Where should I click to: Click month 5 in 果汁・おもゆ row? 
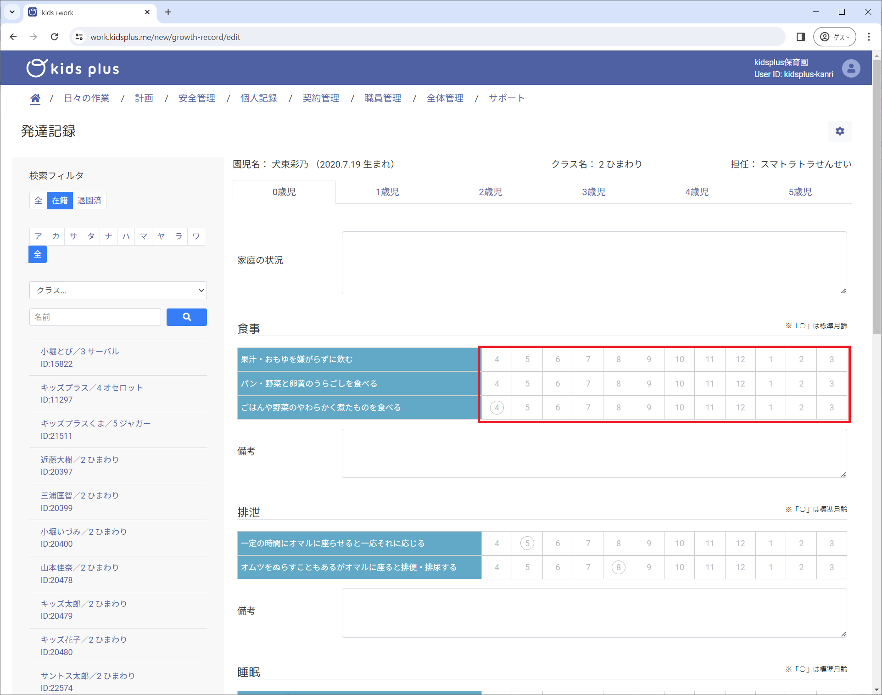point(527,359)
